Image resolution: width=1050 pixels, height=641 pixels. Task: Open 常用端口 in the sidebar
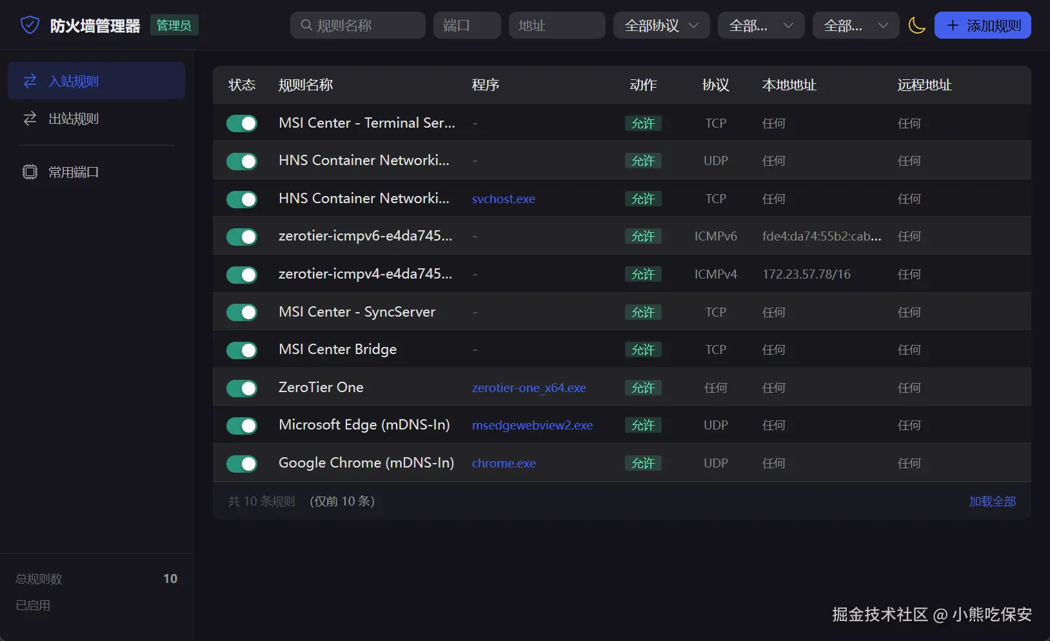(x=97, y=172)
